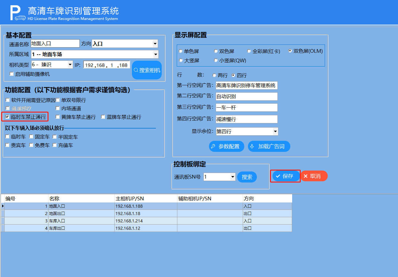Cancel changes with 取消
The image size is (398, 277).
click(x=314, y=176)
